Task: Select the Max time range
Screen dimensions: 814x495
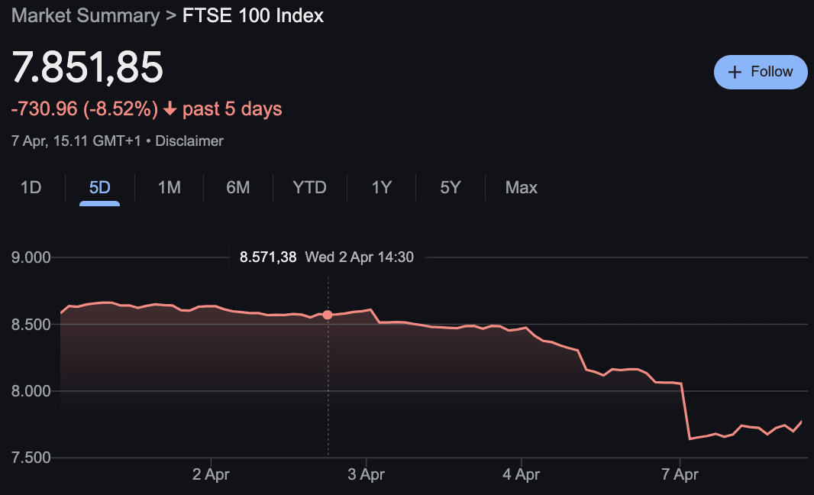Action: pos(521,187)
